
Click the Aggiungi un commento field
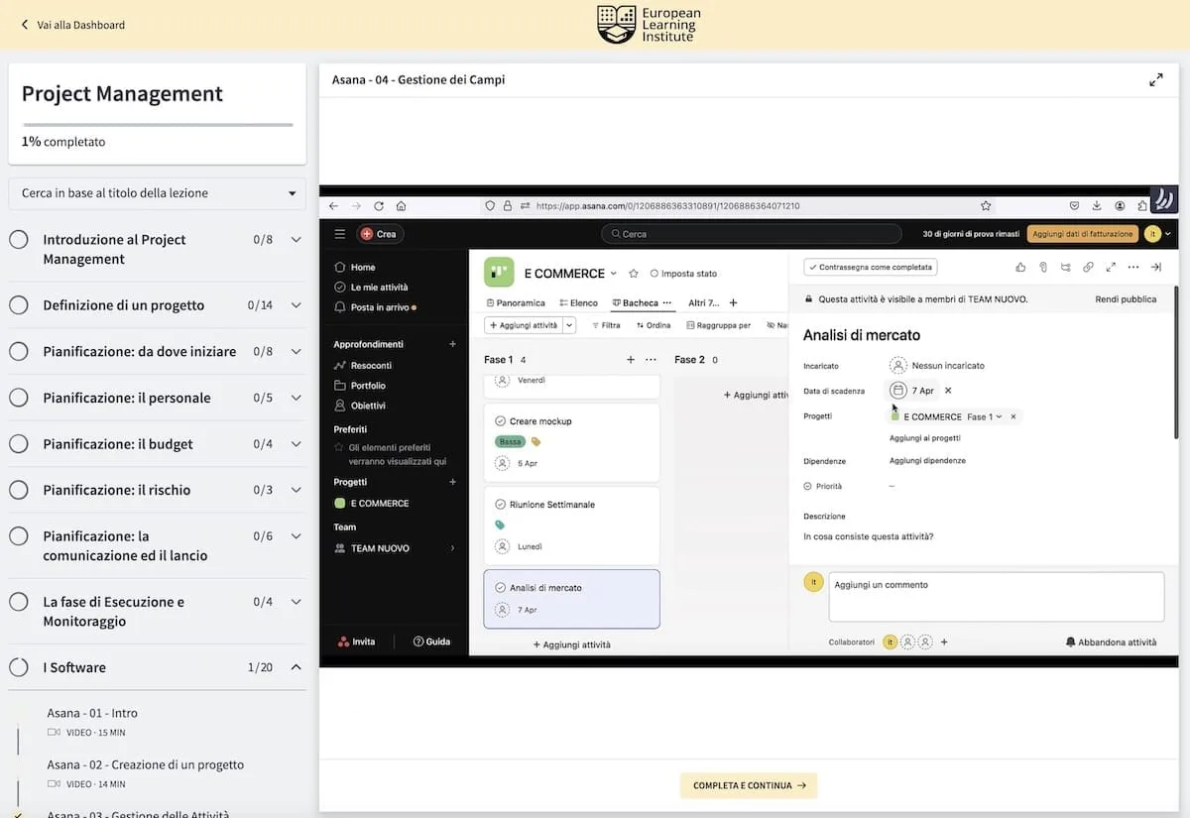996,596
